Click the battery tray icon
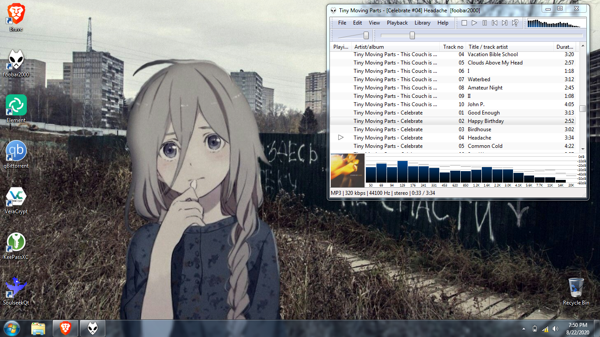The width and height of the screenshot is (600, 337). [x=535, y=329]
